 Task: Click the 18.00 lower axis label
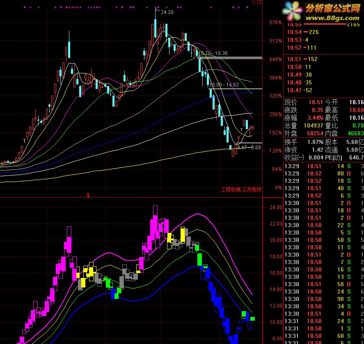[x=276, y=256]
